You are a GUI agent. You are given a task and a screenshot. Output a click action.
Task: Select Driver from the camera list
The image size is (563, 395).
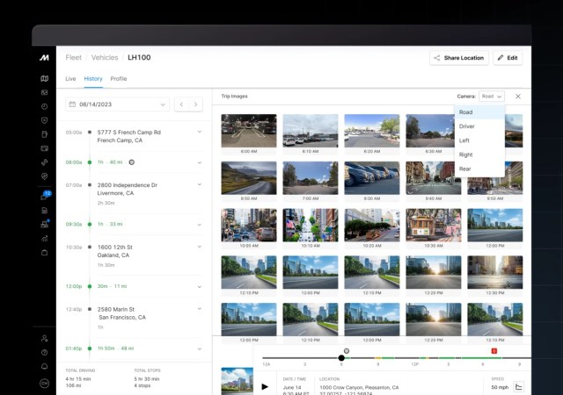pyautogui.click(x=466, y=126)
